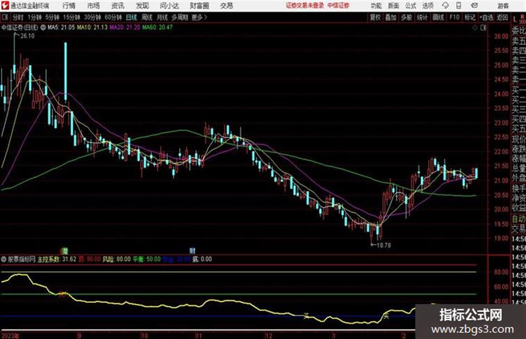Toggle the left sidebar panel icon
The image size is (526, 339).
tap(4, 17)
